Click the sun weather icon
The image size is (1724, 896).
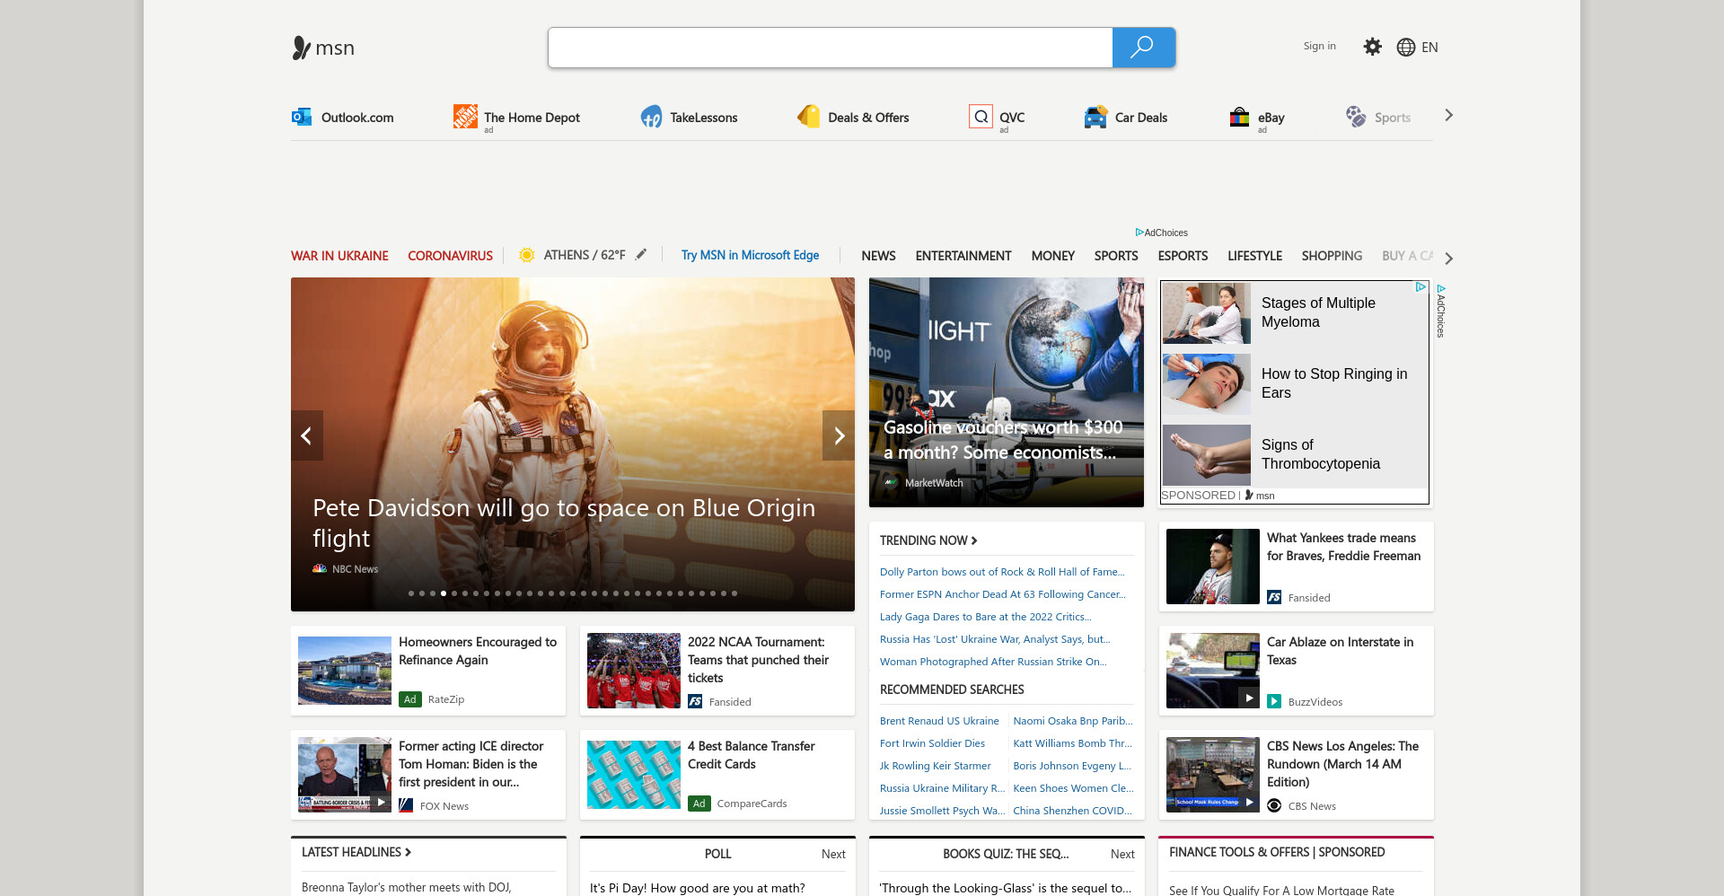pos(527,255)
